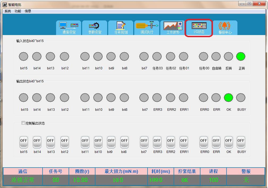Screen dimensions: 268x188
Task: Click the ERR0 output status indicator
Action: (203, 97)
